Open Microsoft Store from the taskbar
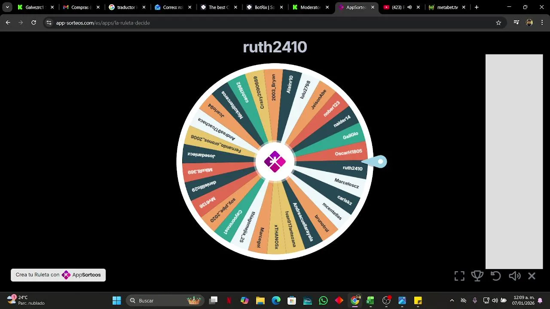The image size is (550, 309). click(x=292, y=300)
